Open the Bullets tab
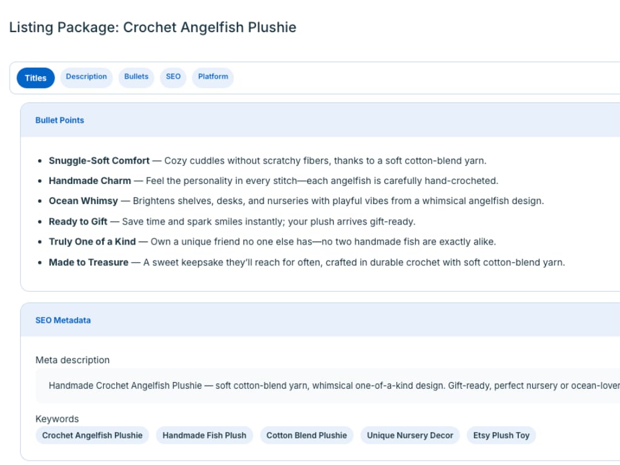 coord(136,77)
